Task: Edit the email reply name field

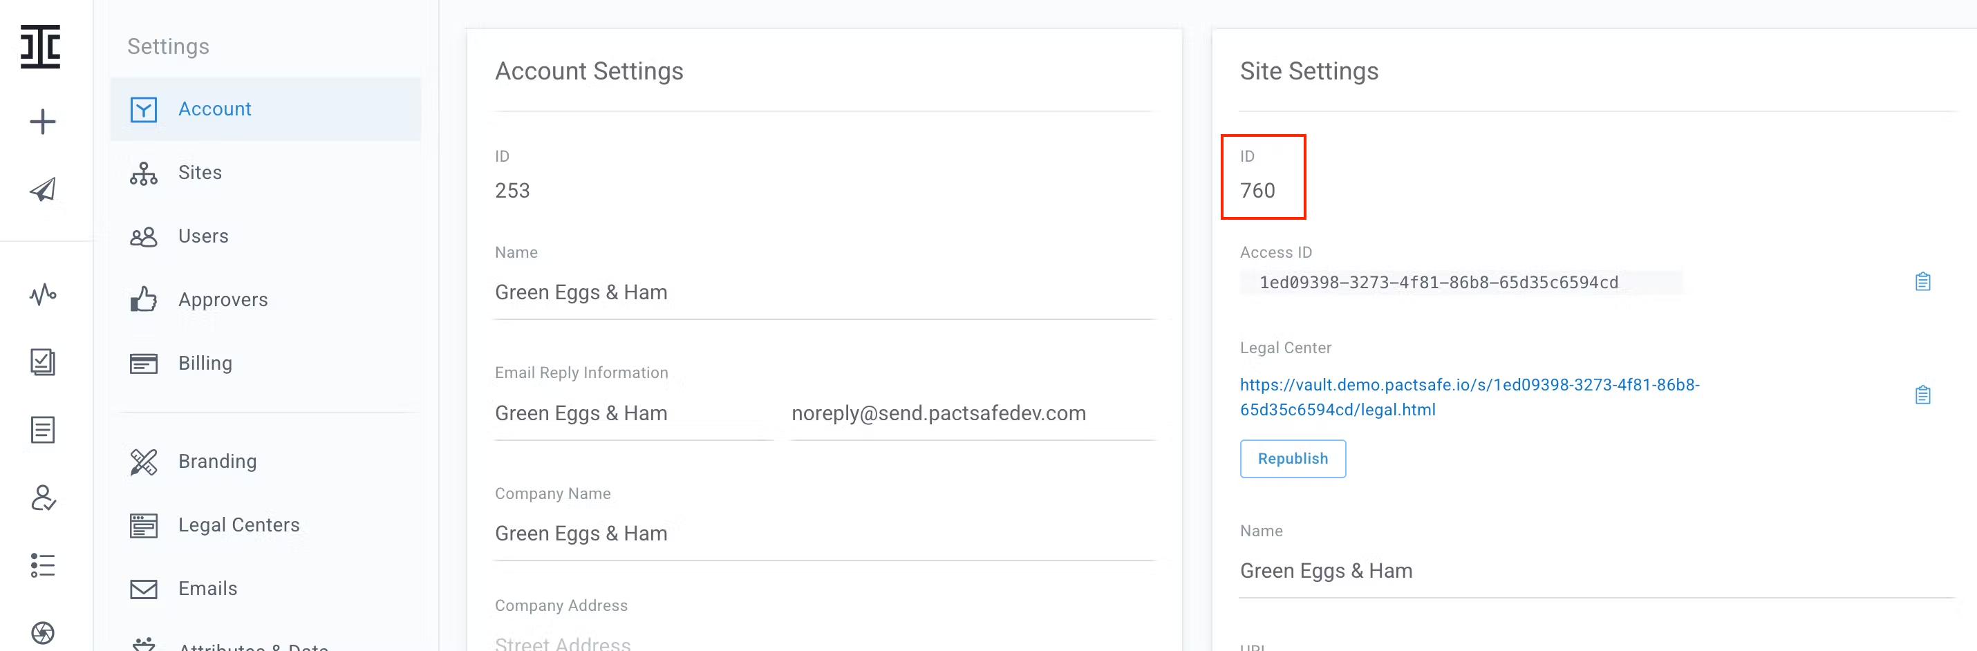Action: (x=634, y=414)
